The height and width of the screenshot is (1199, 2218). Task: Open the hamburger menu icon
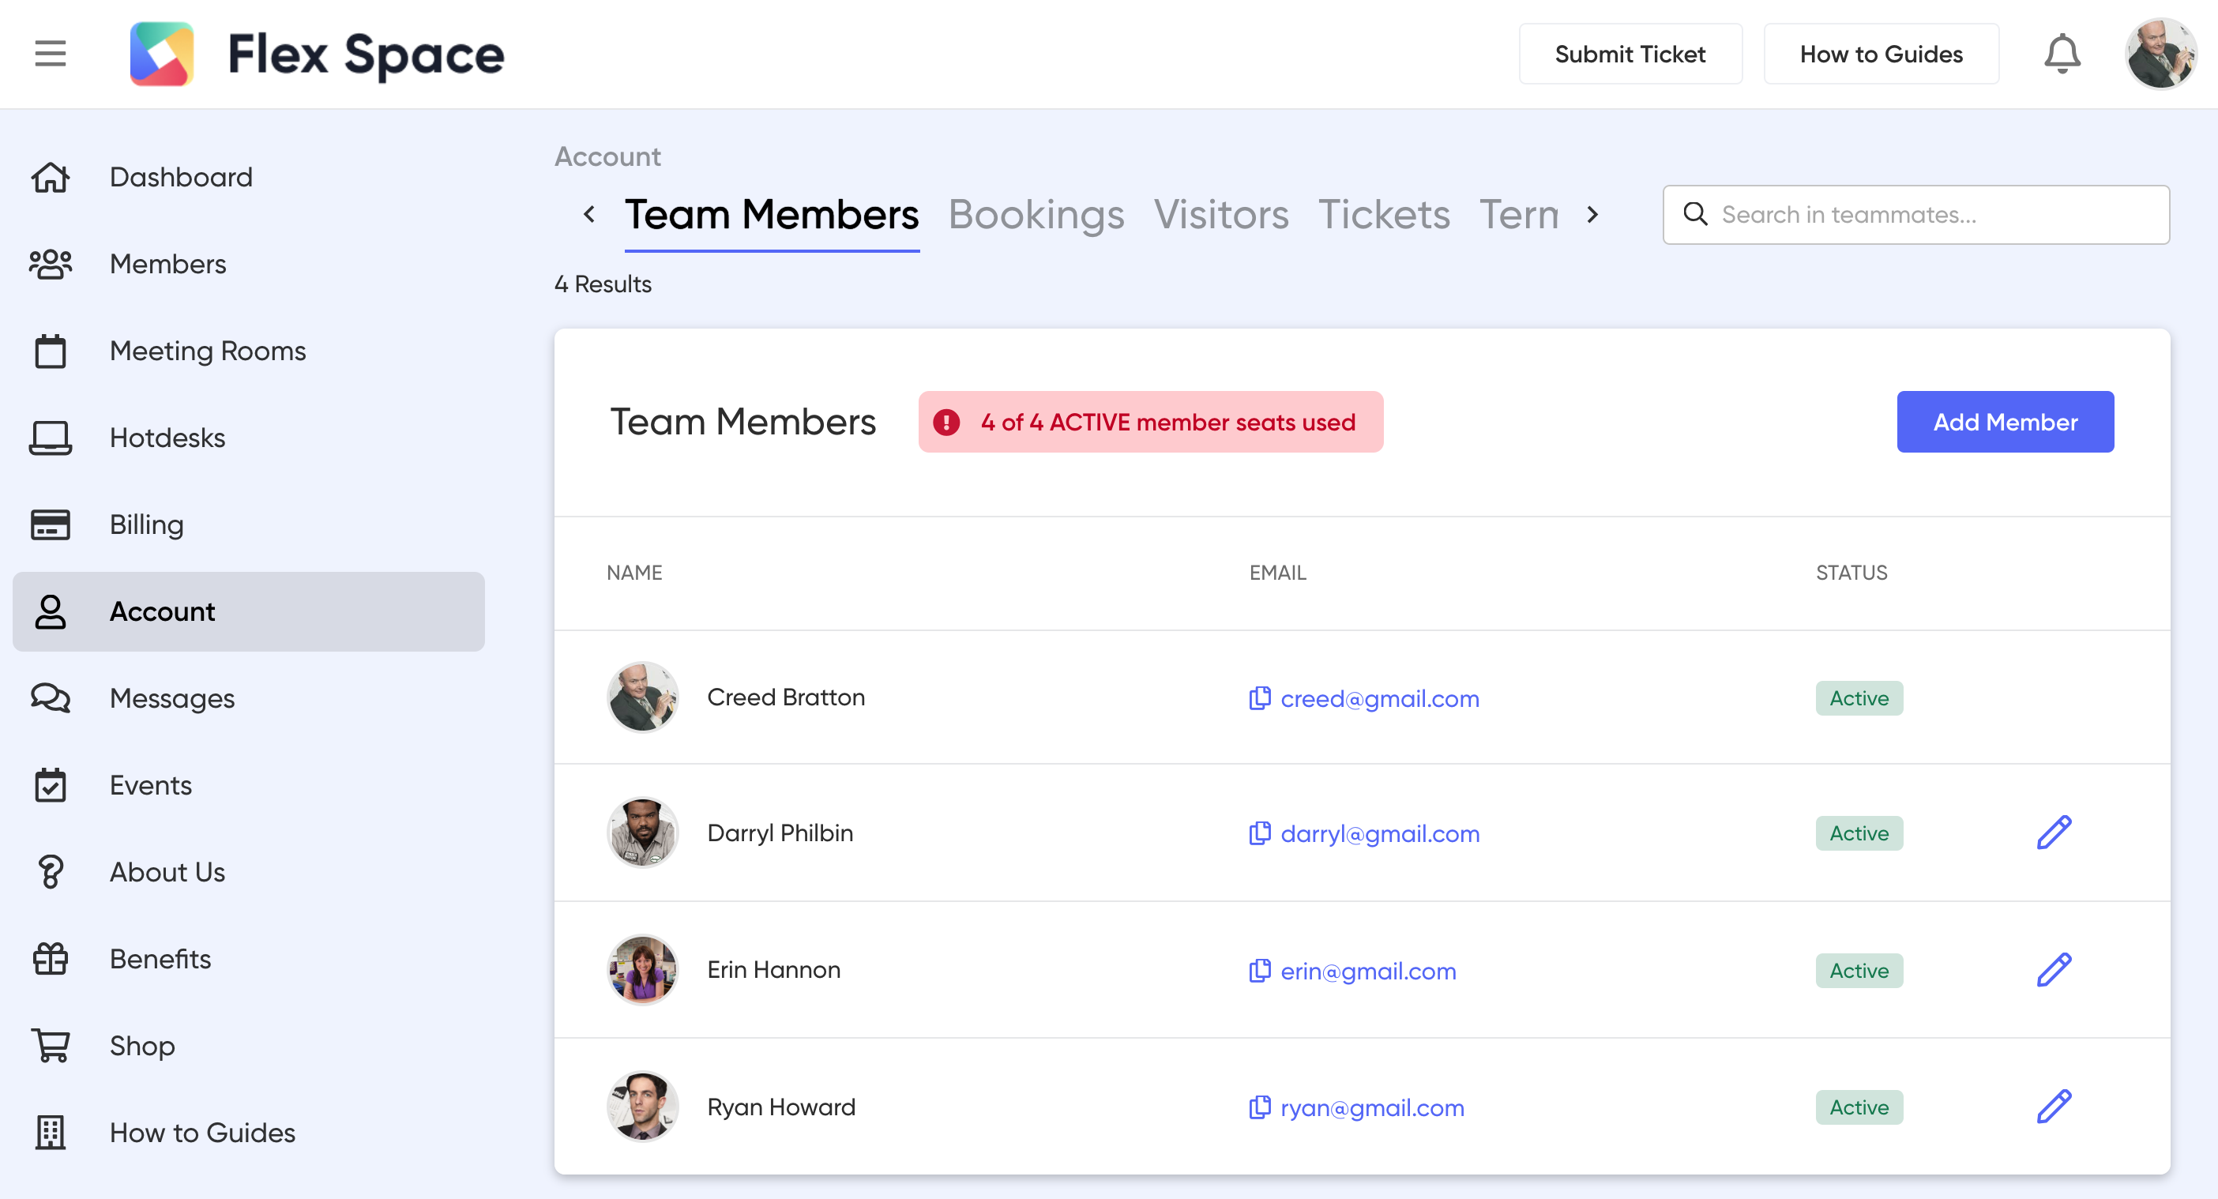pyautogui.click(x=50, y=54)
